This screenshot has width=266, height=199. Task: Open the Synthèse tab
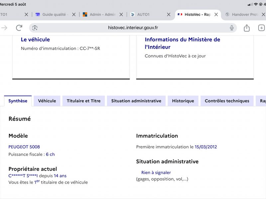(18, 101)
